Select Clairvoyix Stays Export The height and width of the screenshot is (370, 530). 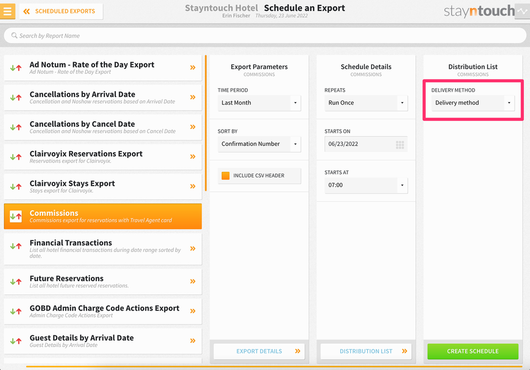[x=103, y=187]
